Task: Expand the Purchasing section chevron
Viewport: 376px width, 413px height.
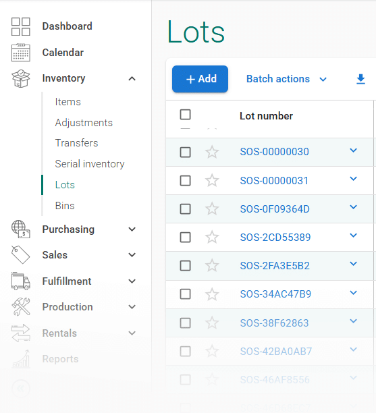Action: click(132, 229)
